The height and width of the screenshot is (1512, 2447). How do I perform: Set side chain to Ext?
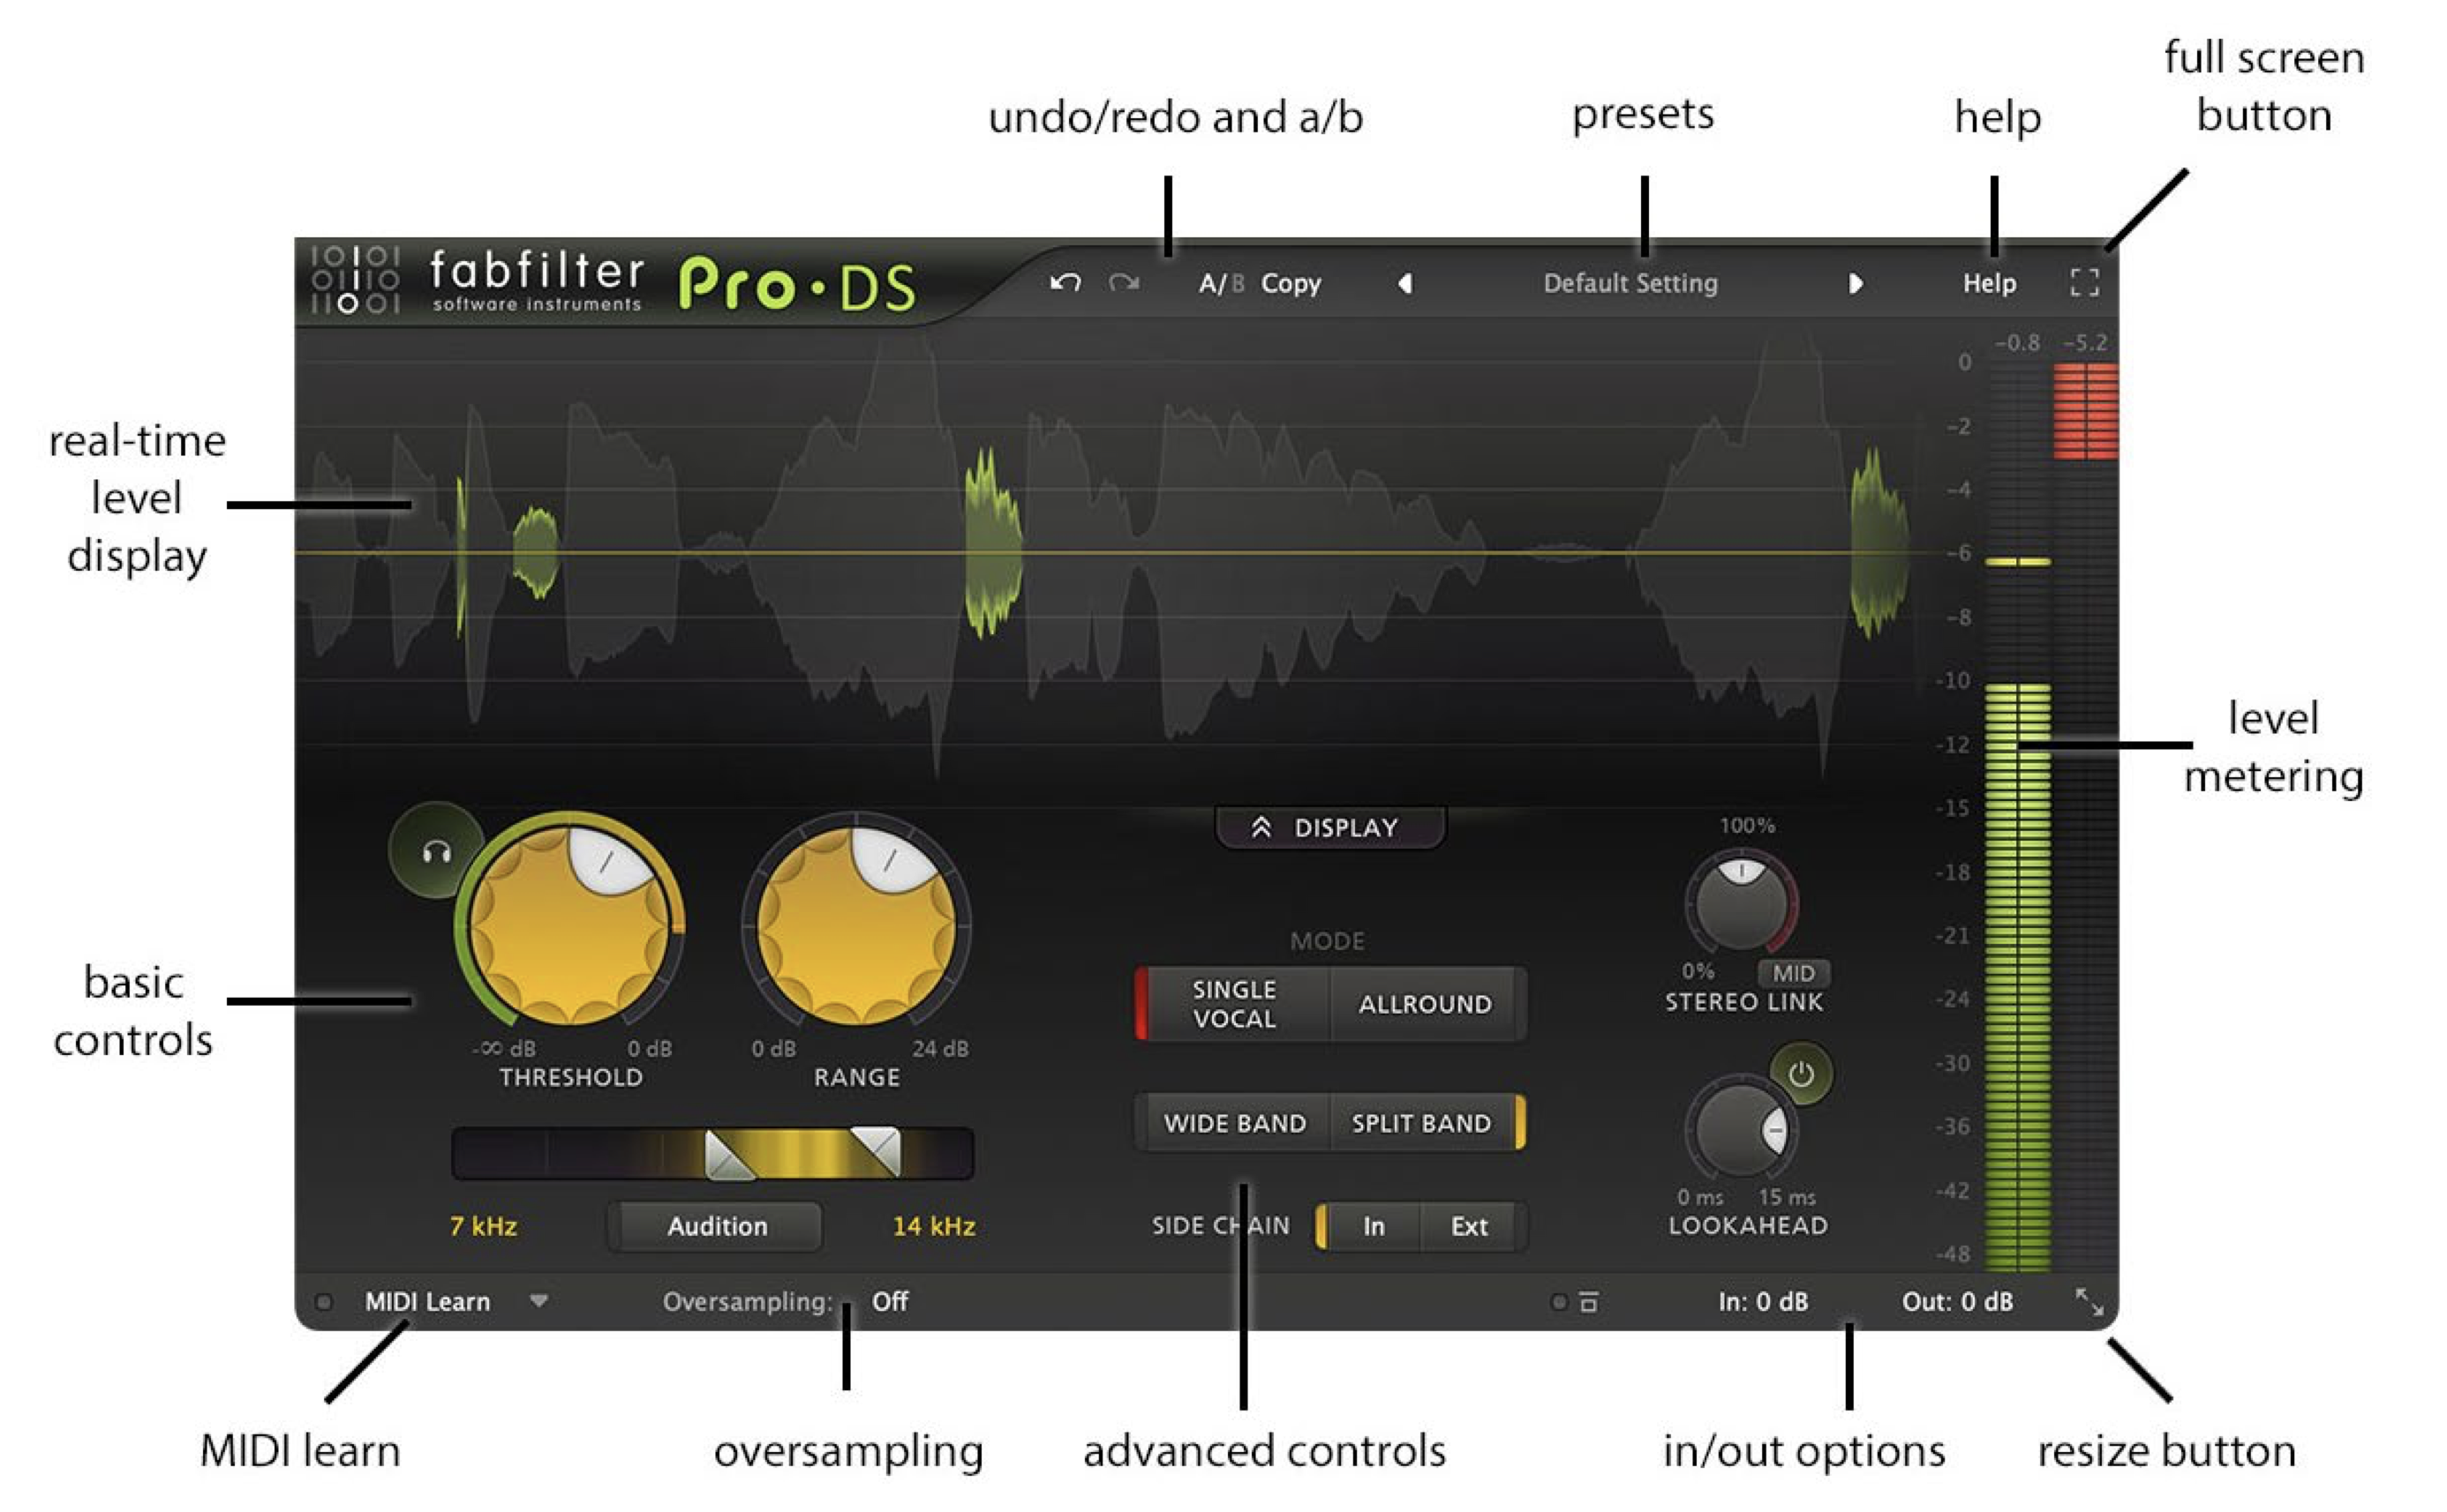pos(1469,1226)
